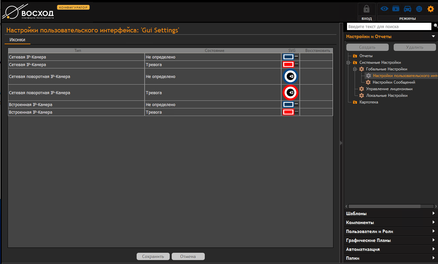Collapse the Настройки и Отчеты panel arrow

pyautogui.click(x=433, y=36)
